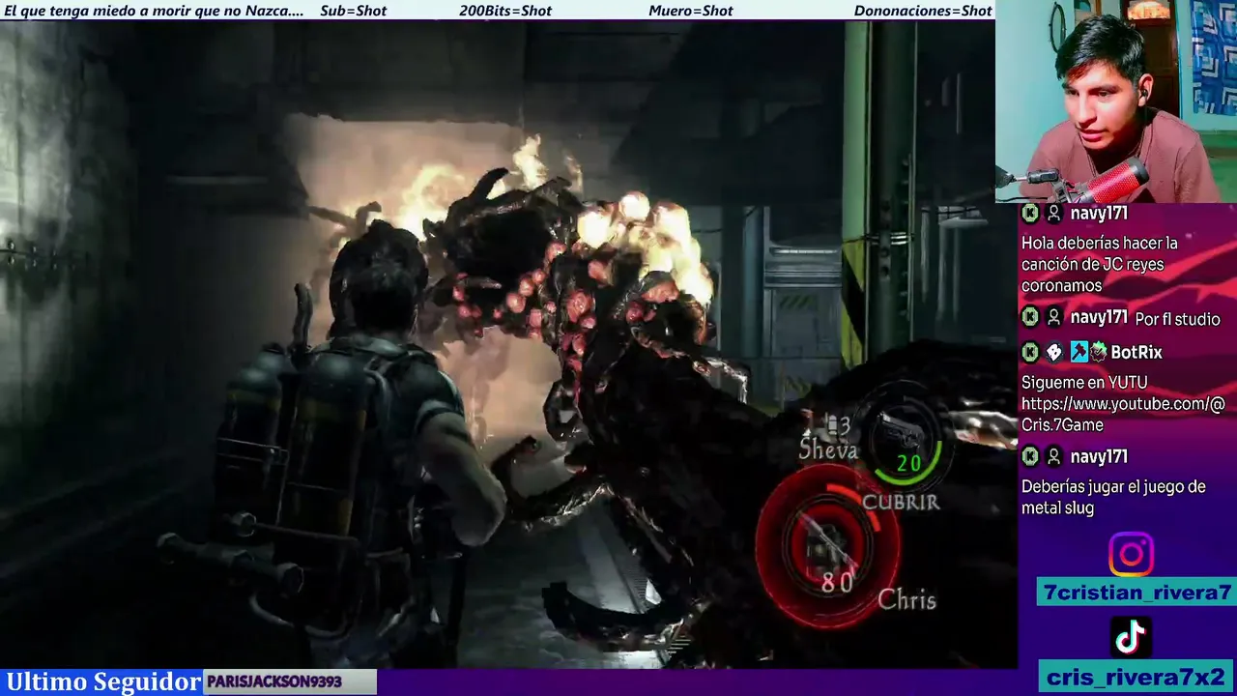Image resolution: width=1237 pixels, height=696 pixels.
Task: Click the Kick badge beside BotRix
Action: (x=1030, y=352)
